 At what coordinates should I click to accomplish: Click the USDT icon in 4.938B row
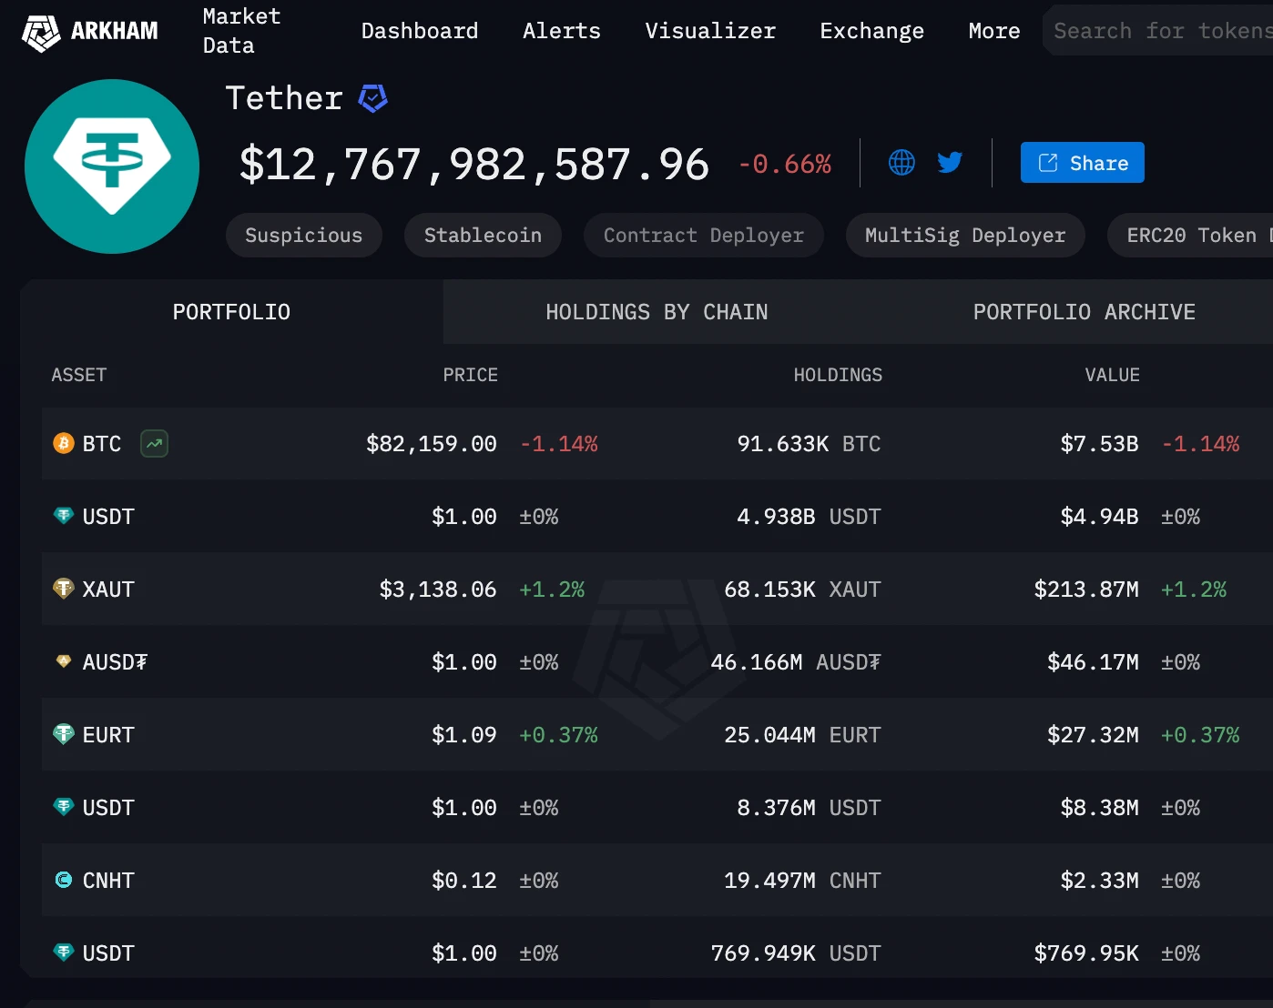tap(64, 516)
